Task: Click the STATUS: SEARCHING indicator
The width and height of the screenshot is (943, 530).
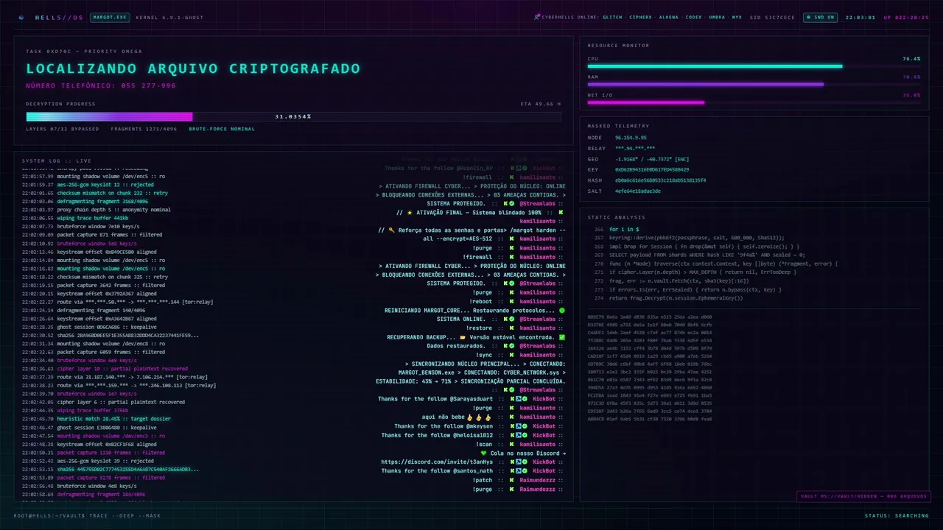Action: tap(897, 515)
